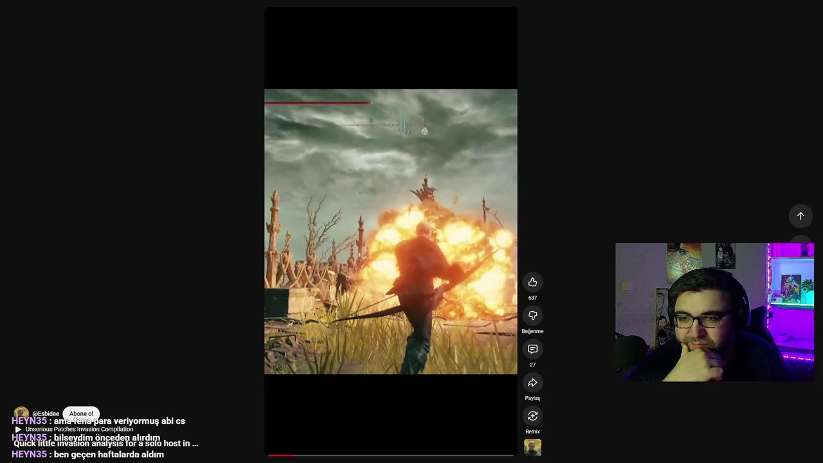Open the Unserious Patches Invasion Compilation link
The height and width of the screenshot is (463, 823).
[x=79, y=429]
